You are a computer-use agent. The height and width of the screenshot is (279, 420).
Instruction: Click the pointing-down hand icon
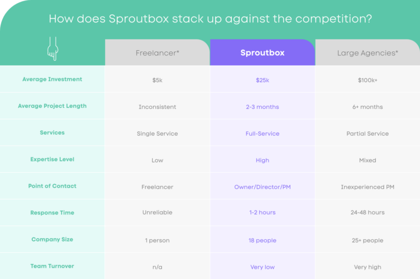52,48
